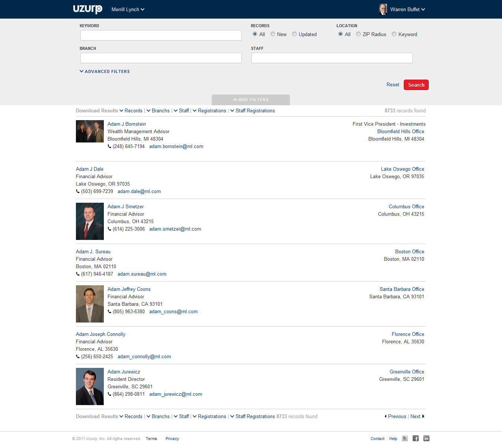The image size is (502, 446).
Task: Open the Greenville Office branch link
Action: click(407, 372)
